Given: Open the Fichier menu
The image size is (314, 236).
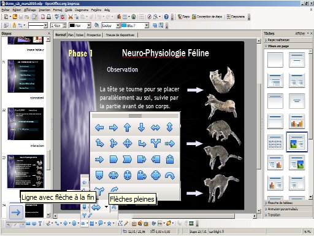Looking at the screenshot, I should click(x=6, y=10).
